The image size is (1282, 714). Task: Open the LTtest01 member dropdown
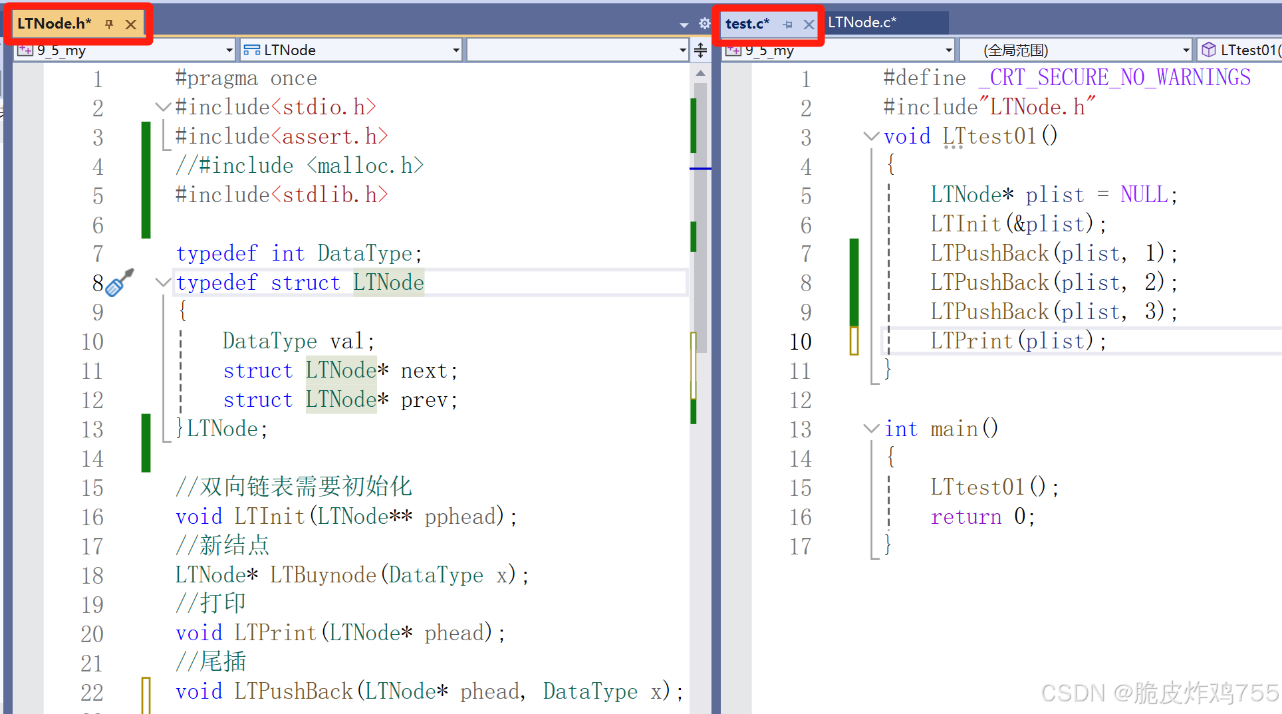pos(1240,50)
